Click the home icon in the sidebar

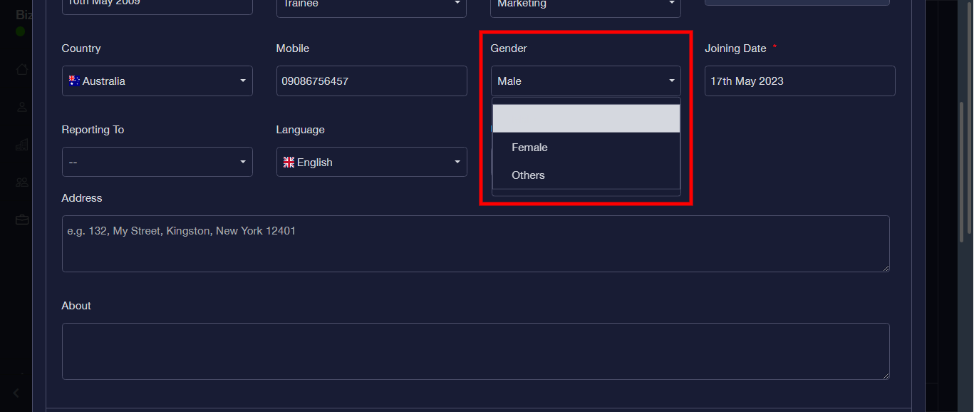22,70
